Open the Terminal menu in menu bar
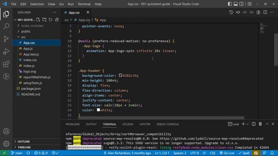 [84, 4]
